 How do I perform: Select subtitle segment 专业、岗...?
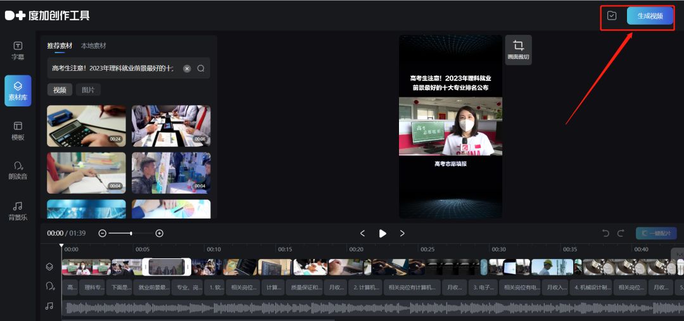[x=187, y=287]
